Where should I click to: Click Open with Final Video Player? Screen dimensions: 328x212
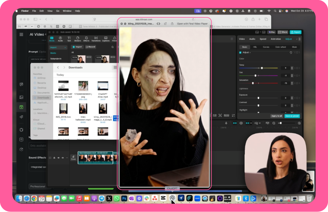pyautogui.click(x=192, y=24)
